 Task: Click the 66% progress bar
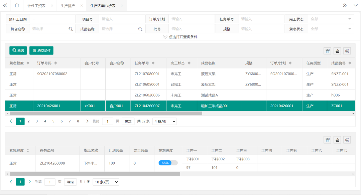[168, 163]
